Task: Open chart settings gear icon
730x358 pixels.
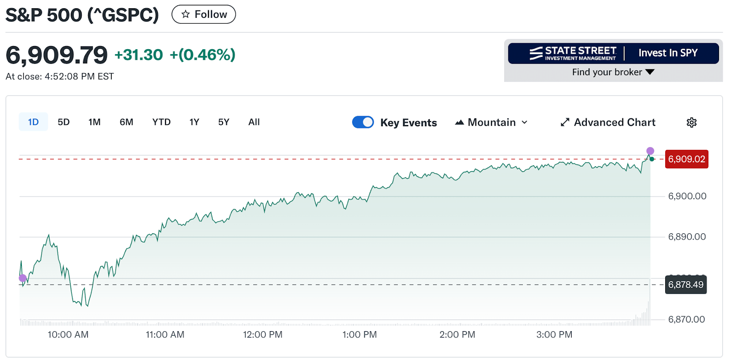Action: click(x=691, y=123)
